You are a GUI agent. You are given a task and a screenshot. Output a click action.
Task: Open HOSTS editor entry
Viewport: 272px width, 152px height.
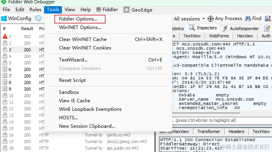coord(68,118)
